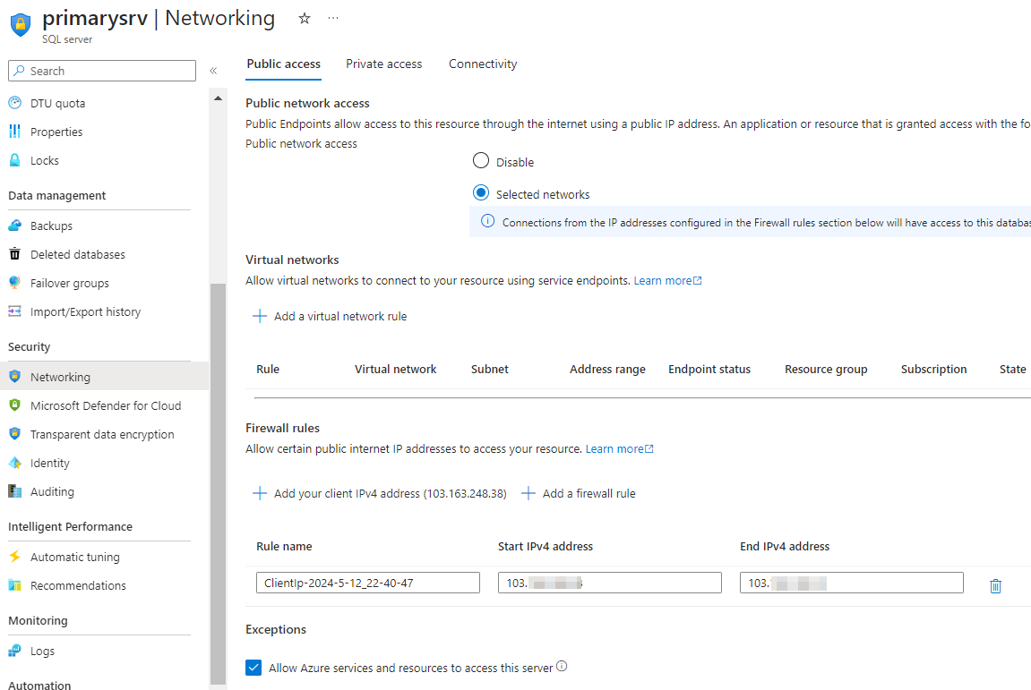Screen dimensions: 1031x690
Task: Click the sidebar vertical scrollbar thumb
Action: (219, 483)
